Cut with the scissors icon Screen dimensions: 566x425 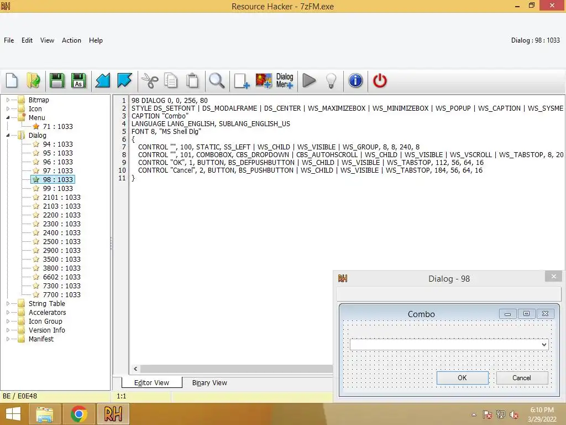click(149, 81)
